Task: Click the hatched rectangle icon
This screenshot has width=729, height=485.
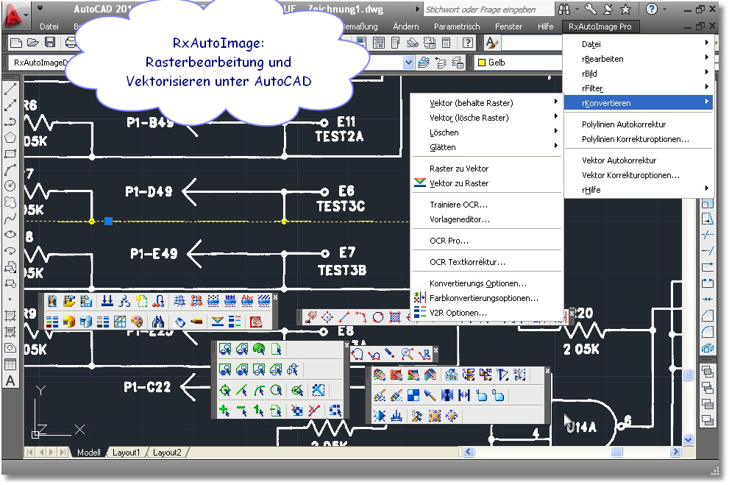Action: (395, 317)
